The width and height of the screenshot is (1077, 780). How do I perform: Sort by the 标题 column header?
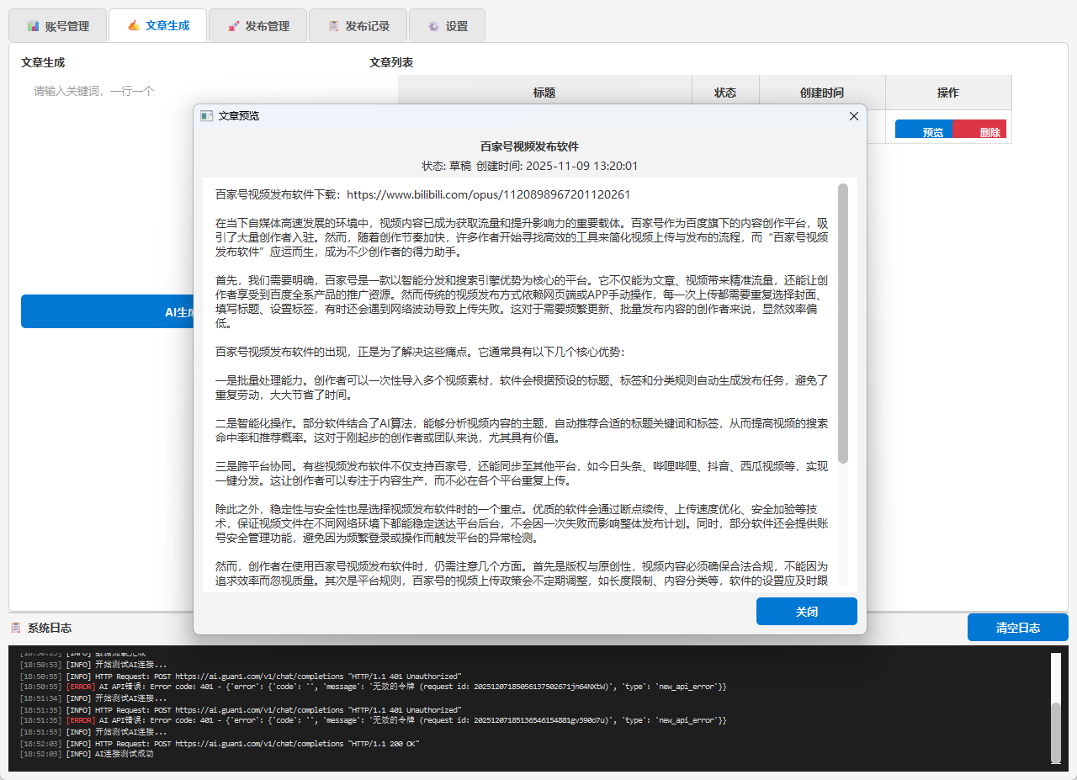click(x=544, y=93)
